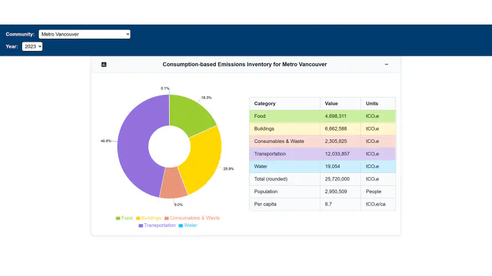The image size is (492, 276).
Task: Open the Community dropdown
Action: point(84,34)
